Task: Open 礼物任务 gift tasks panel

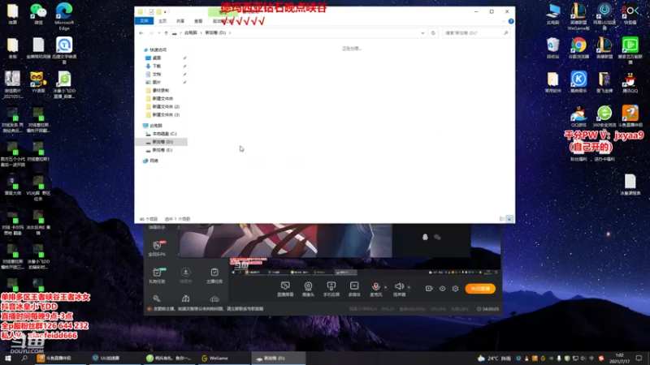Action: point(157,275)
